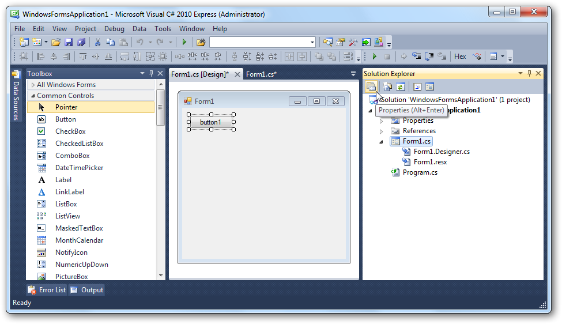Toggle Show All Files in Solution Explorer
This screenshot has height=324, width=562.
[x=387, y=87]
